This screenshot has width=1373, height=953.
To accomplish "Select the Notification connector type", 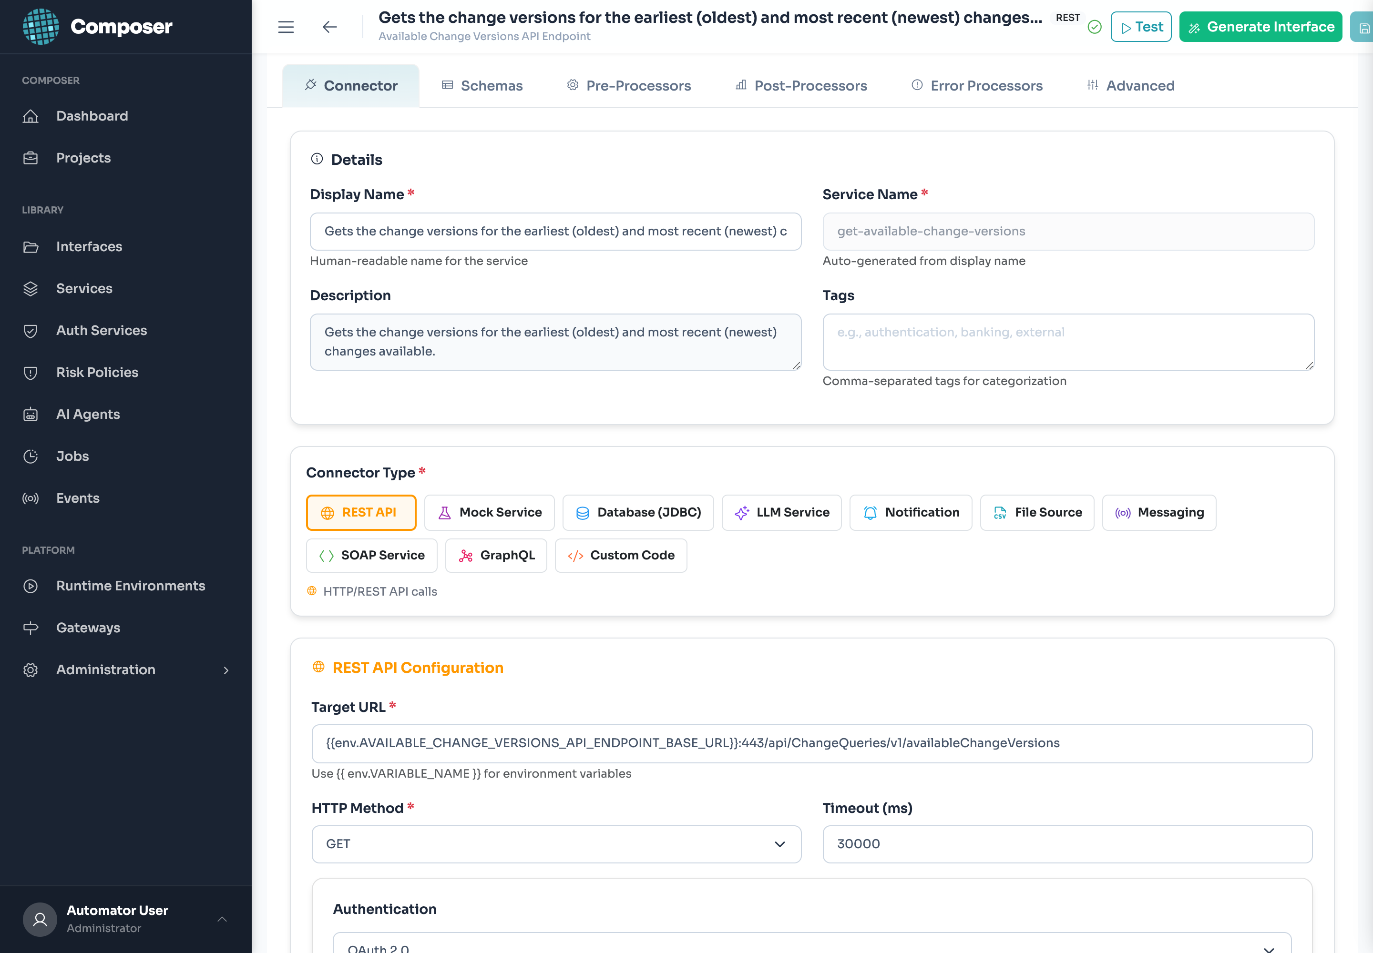I will pos(911,512).
